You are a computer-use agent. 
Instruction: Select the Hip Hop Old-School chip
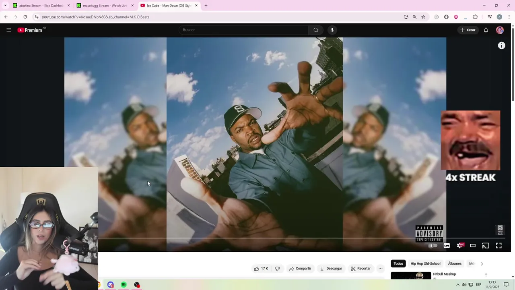[x=425, y=264]
